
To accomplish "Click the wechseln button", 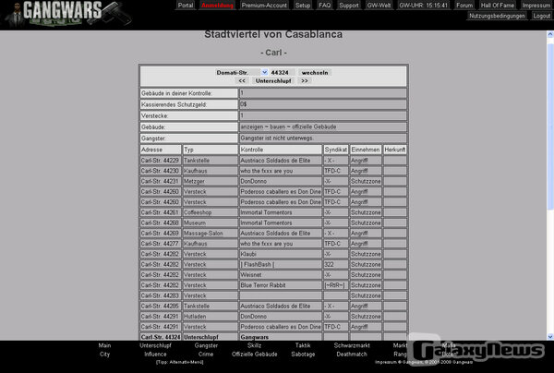I will click(315, 72).
